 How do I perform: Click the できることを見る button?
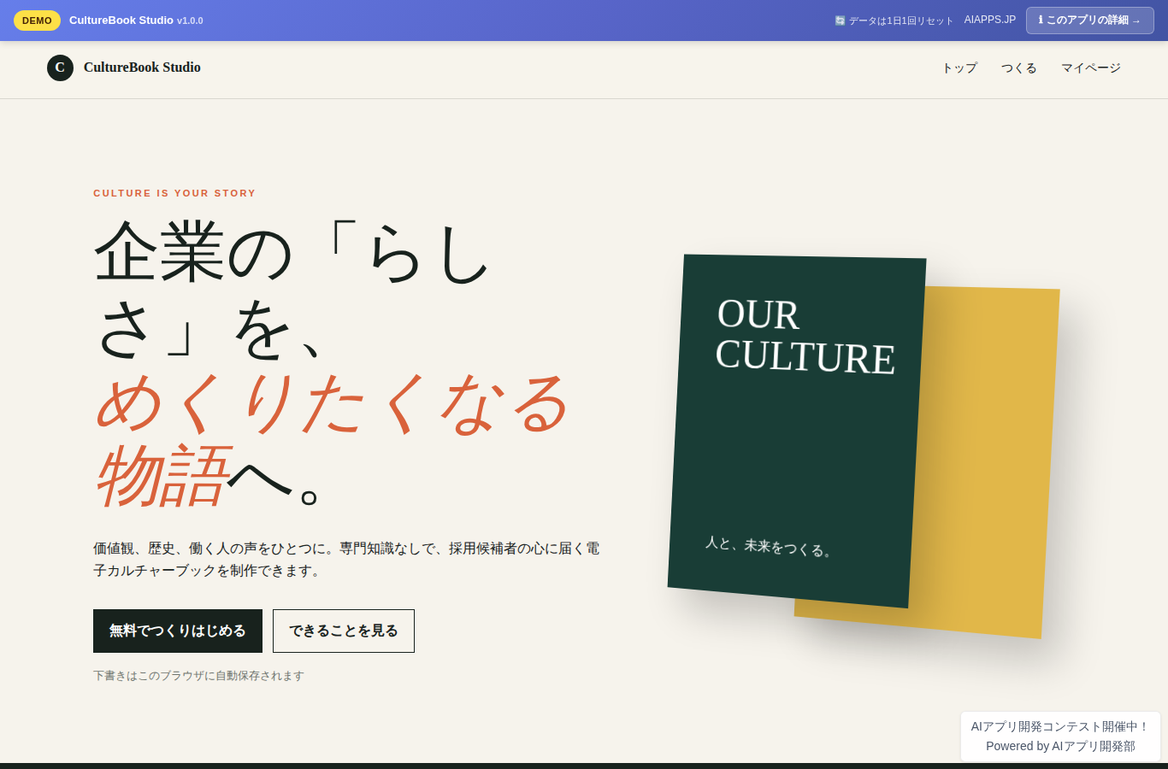coord(344,631)
